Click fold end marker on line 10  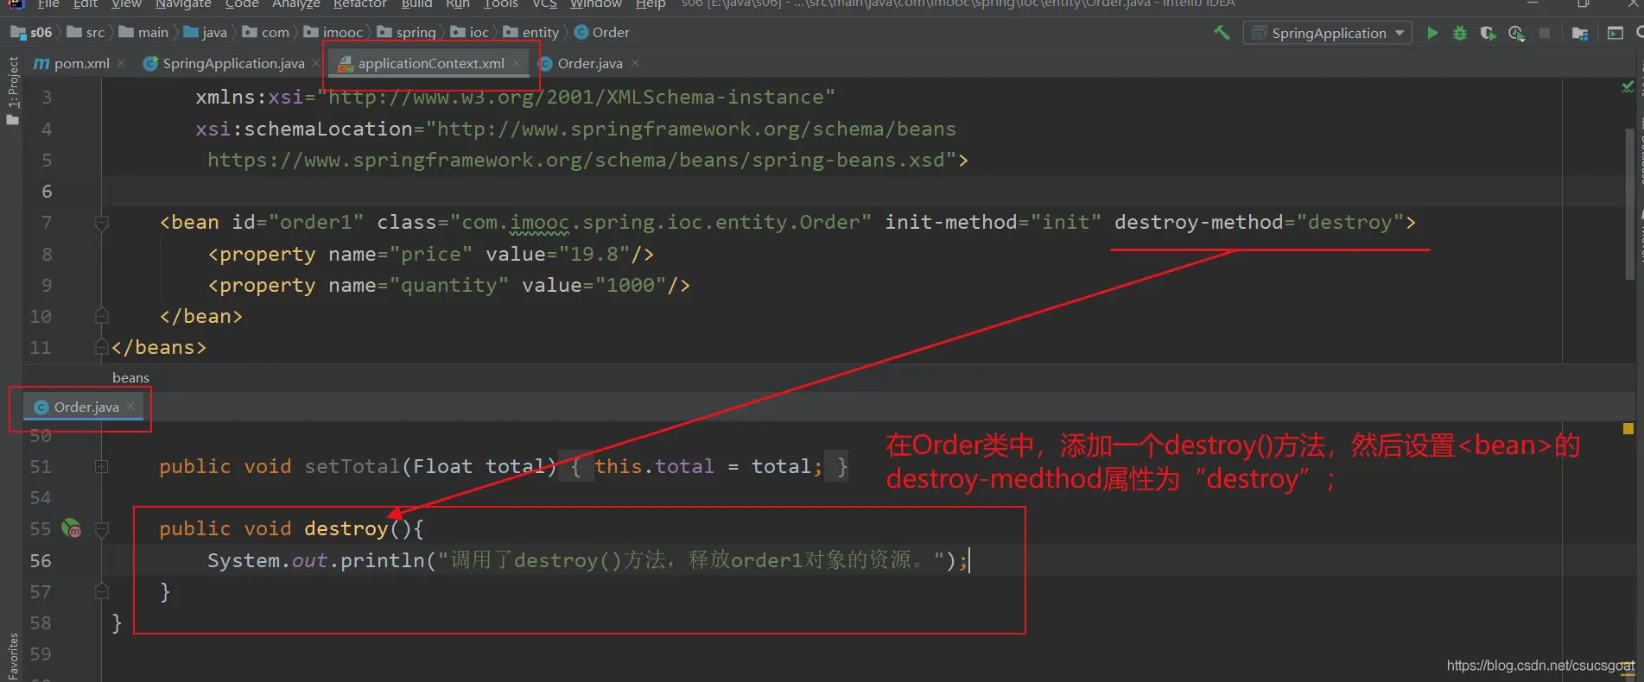tap(101, 316)
